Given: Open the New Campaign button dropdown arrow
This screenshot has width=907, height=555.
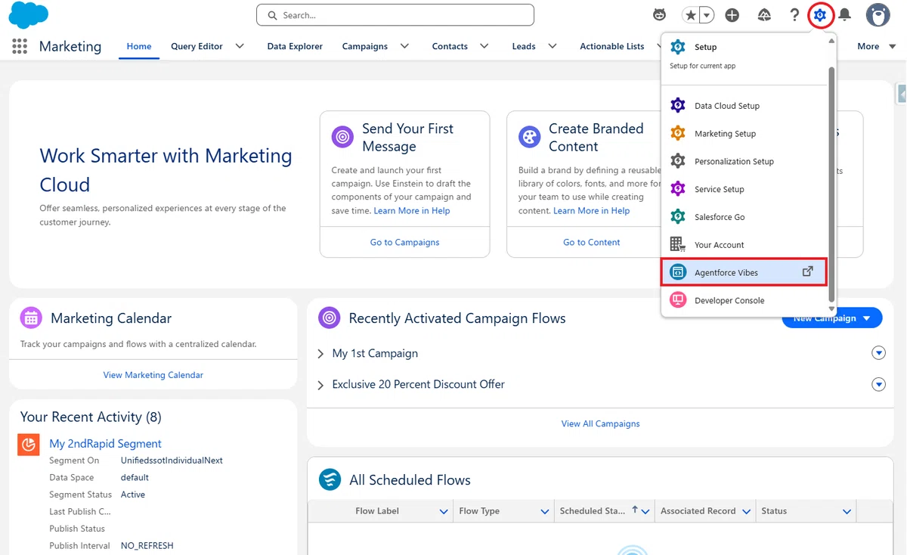Looking at the screenshot, I should 867,319.
